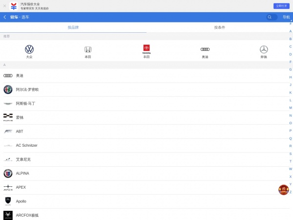Jump to letter Y in index

tap(291, 184)
